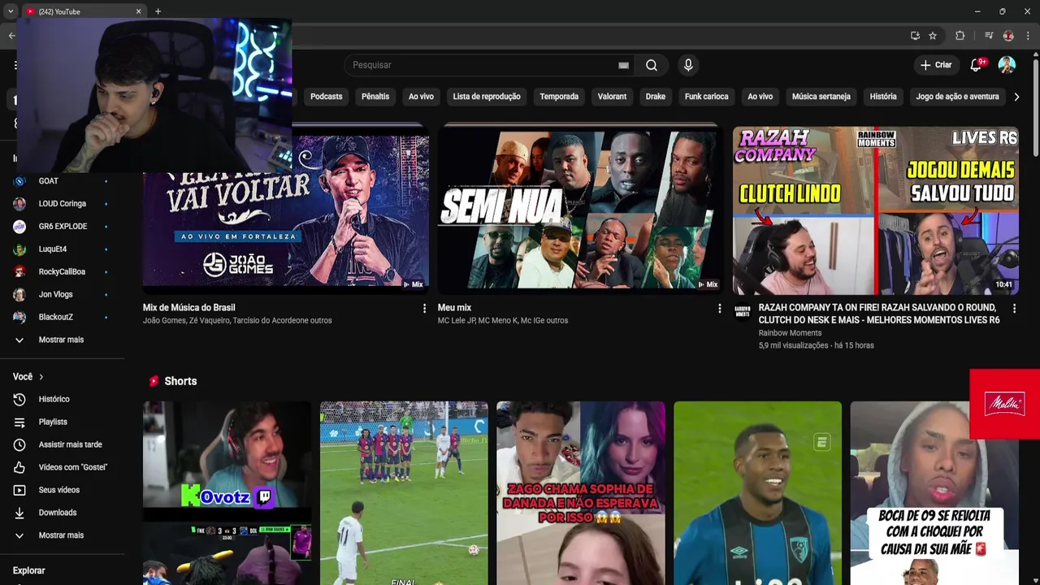
Task: Select the Drake filter chip
Action: (x=656, y=97)
